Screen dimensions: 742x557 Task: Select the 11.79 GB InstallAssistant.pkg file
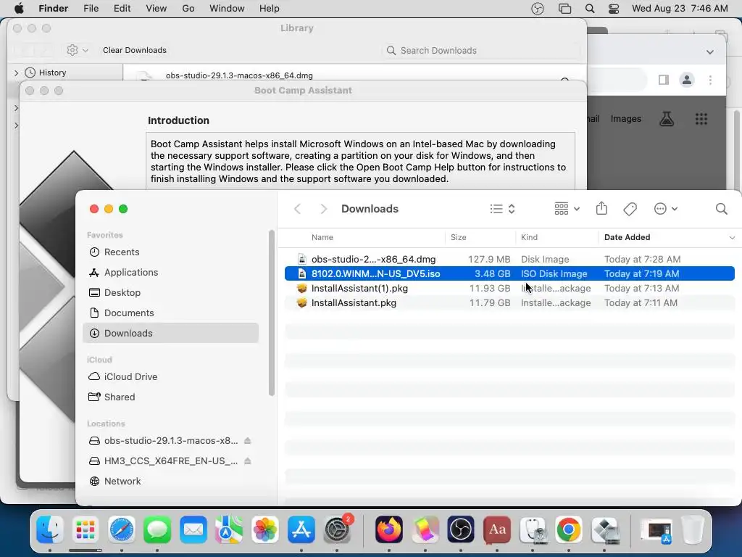point(509,303)
